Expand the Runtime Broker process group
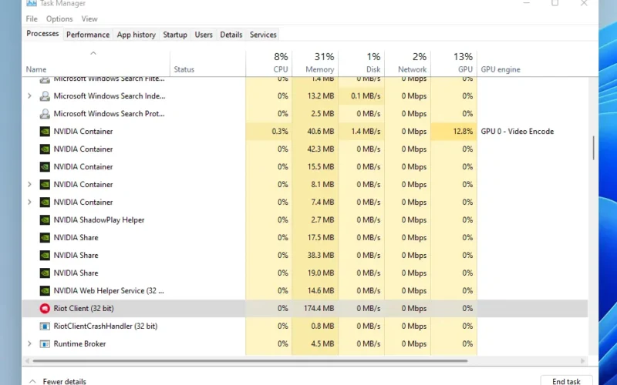Screen dimensions: 617x385 click(x=29, y=343)
